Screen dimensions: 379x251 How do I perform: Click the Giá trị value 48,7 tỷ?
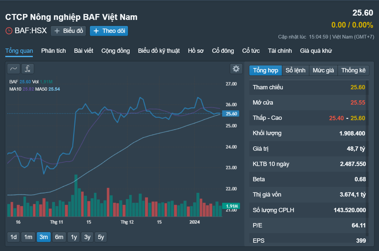click(x=356, y=149)
